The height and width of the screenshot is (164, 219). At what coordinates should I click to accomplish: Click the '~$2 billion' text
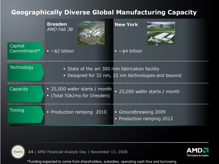[62, 51]
